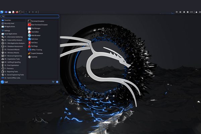Expand the 11 - Forensics category

[x=11, y=69]
